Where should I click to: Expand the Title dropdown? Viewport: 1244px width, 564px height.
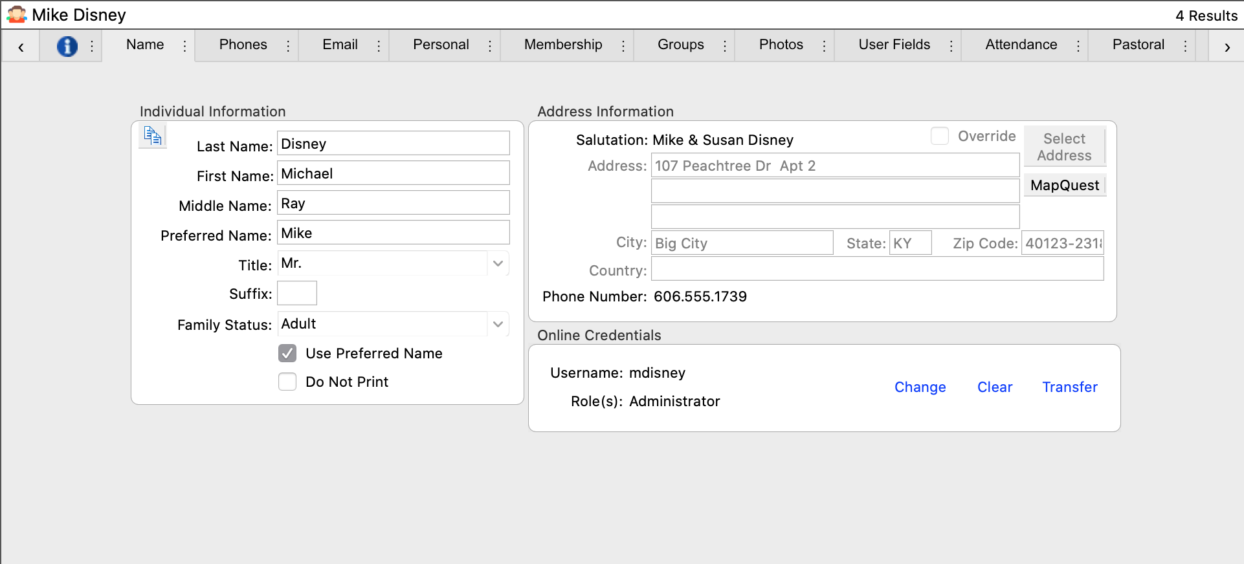coord(498,263)
